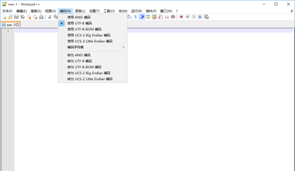This screenshot has height=171, width=295.
Task: Click the Save file toolbar icon
Action: click(x=16, y=17)
